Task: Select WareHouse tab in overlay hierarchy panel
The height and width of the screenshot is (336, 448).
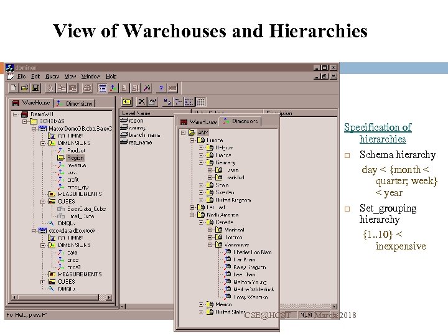Action: coord(198,122)
